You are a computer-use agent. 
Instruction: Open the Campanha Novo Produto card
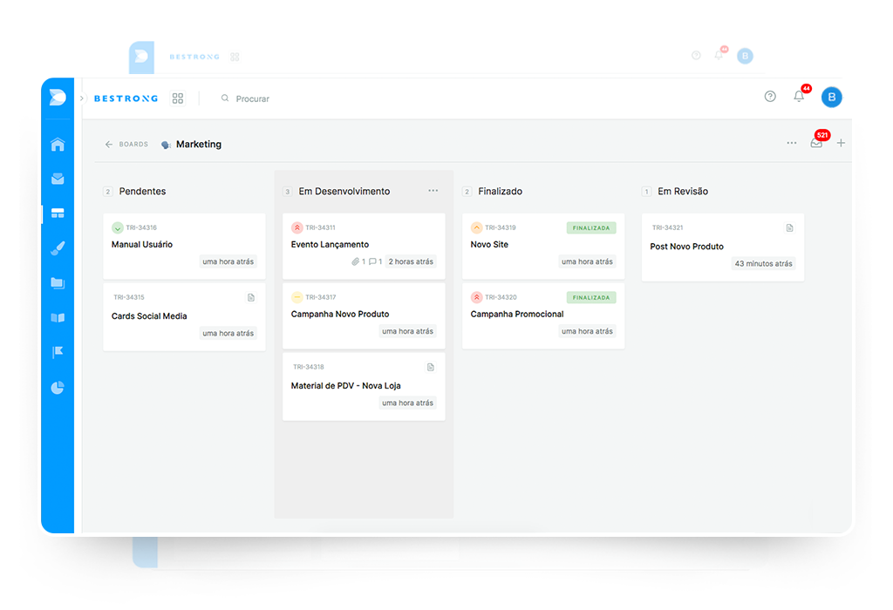pos(364,315)
